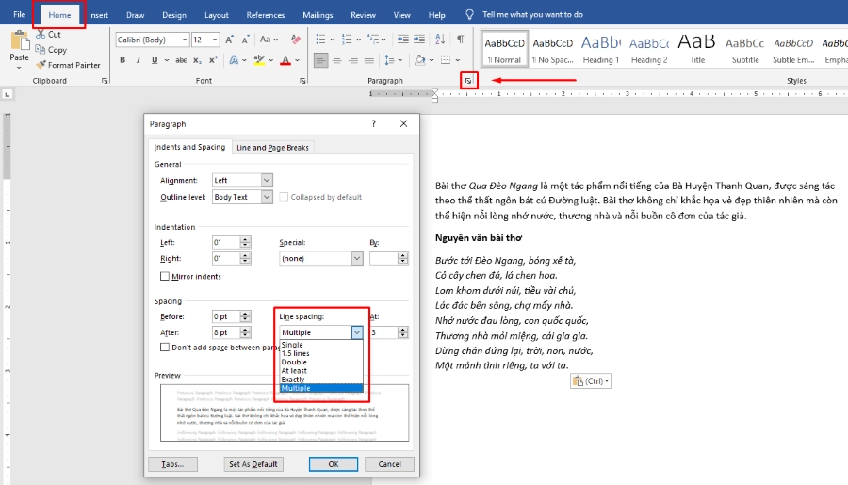
Task: Click the Set As Default button
Action: pos(253,464)
